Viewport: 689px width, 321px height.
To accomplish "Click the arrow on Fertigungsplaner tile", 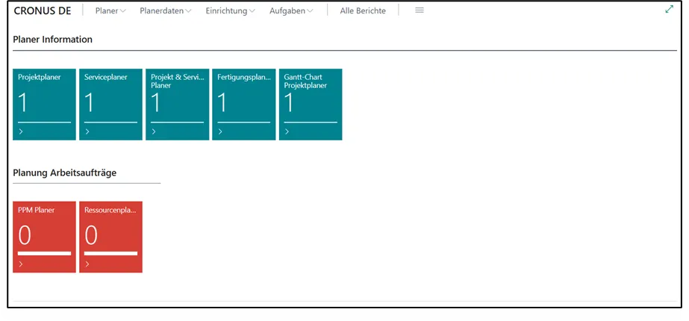I will pyautogui.click(x=220, y=132).
